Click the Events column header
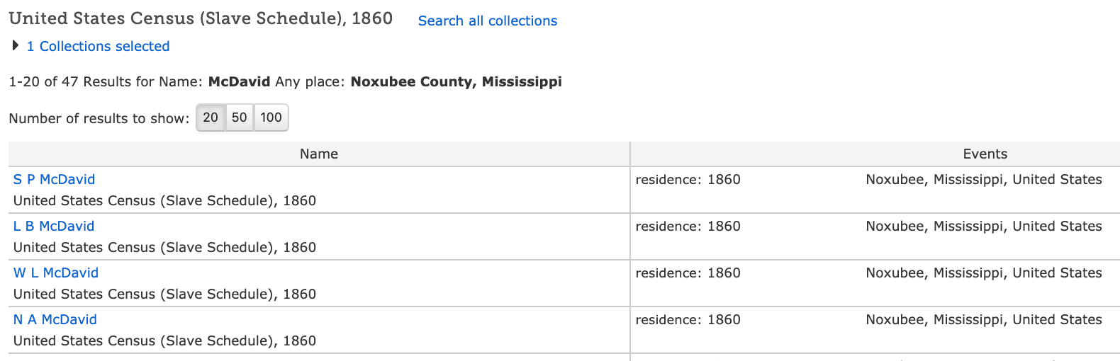Image resolution: width=1120 pixels, height=361 pixels. pyautogui.click(x=985, y=154)
